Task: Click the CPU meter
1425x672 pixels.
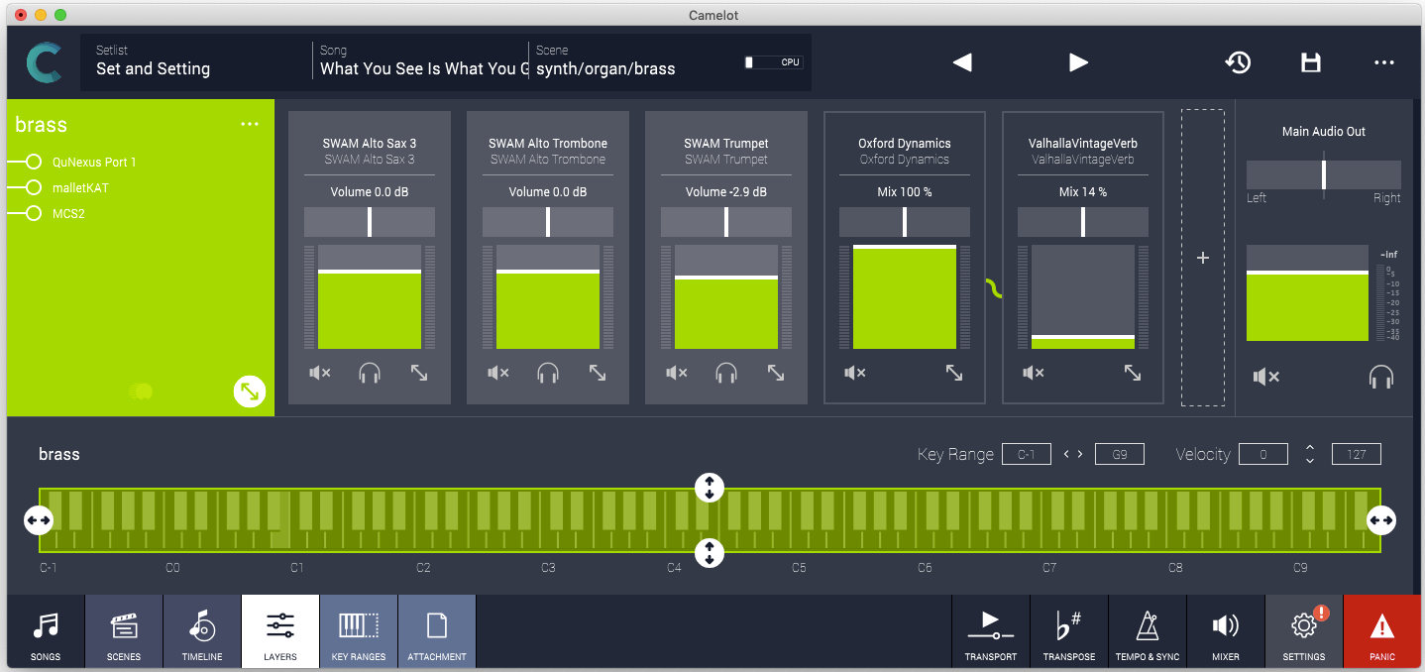Action: coord(773,62)
